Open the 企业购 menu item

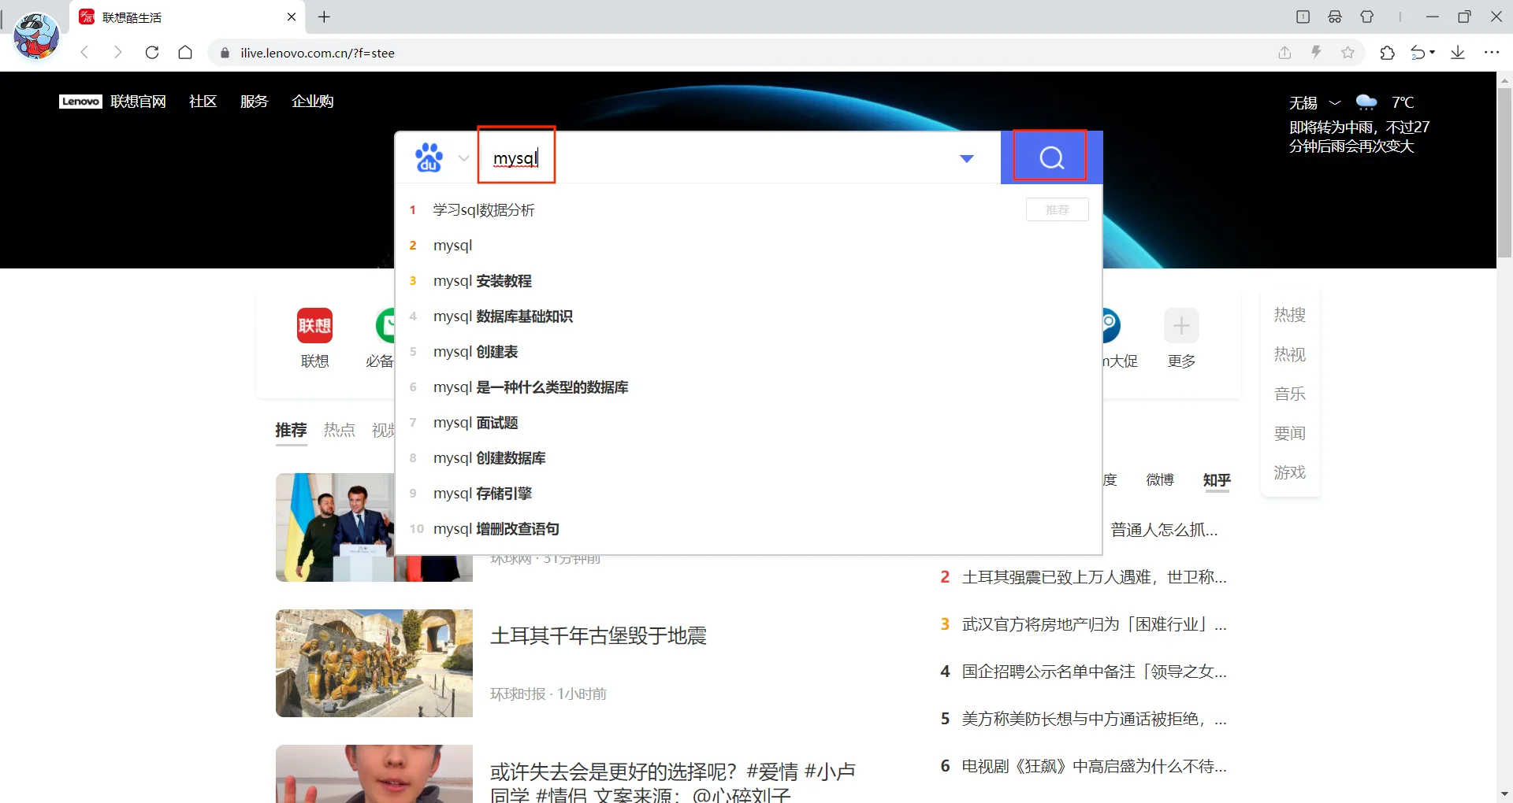tap(312, 101)
